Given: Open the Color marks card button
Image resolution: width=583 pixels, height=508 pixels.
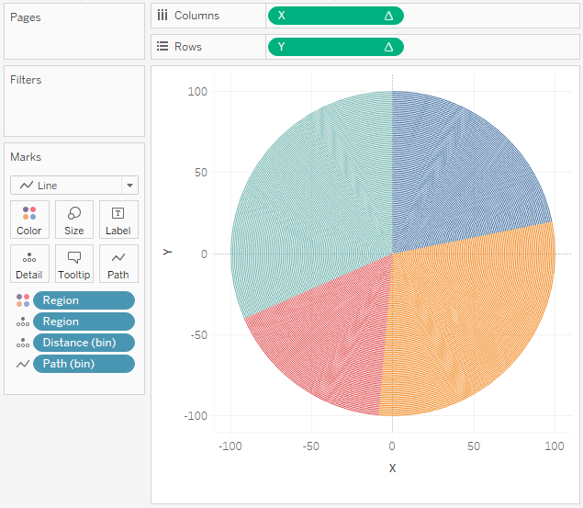Looking at the screenshot, I should (x=29, y=220).
